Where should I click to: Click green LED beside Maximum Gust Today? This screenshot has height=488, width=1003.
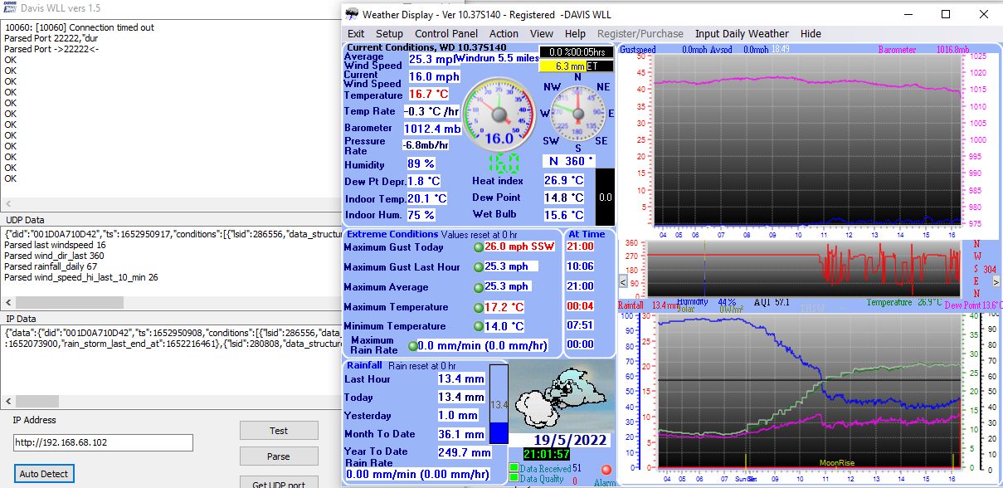point(479,247)
